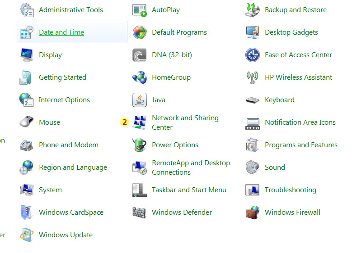The height and width of the screenshot is (253, 352).
Task: Open the Windows Update text link
Action: (x=66, y=235)
